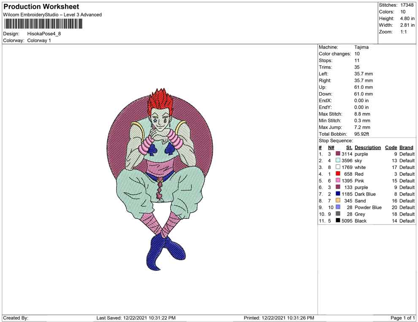Click the purple swatch in stop 6
Viewport: 418px width, 322px height.
point(338,187)
